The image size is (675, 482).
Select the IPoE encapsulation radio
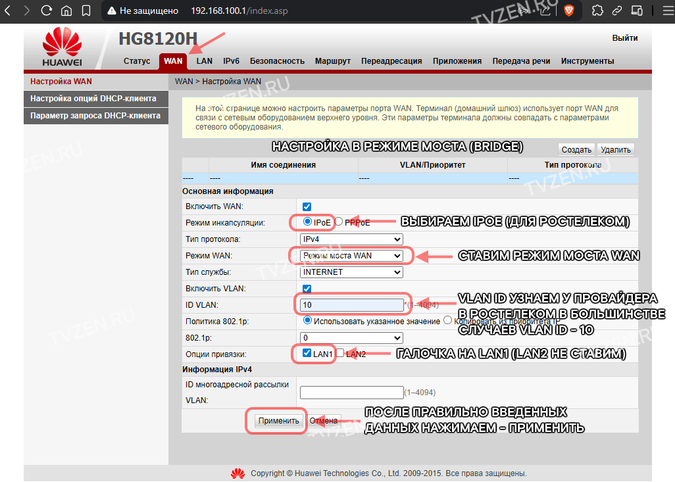click(x=307, y=222)
